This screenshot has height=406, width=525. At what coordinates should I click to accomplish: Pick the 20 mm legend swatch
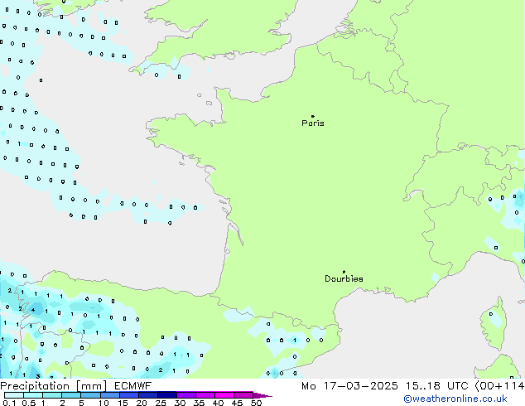click(x=147, y=395)
